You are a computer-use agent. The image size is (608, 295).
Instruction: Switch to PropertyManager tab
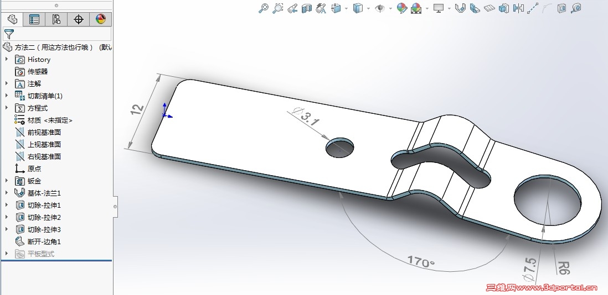click(34, 19)
